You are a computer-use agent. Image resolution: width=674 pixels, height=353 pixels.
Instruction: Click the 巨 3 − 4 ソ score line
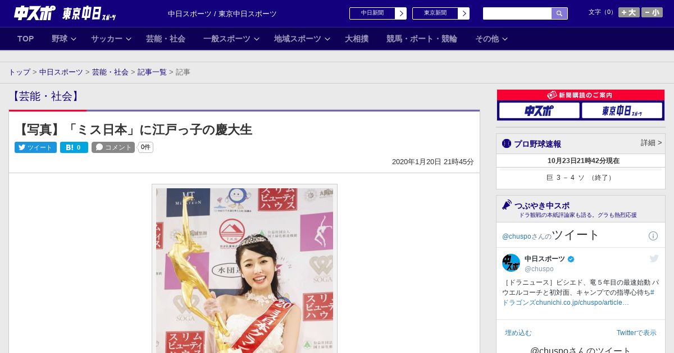tap(581, 178)
